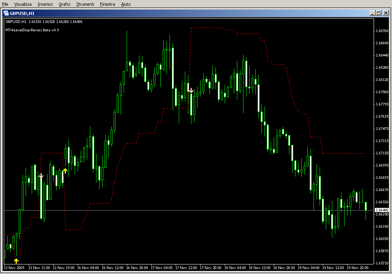The height and width of the screenshot is (274, 392).
Task: Click the 1.67475 price scale label
Action: [x=382, y=129]
